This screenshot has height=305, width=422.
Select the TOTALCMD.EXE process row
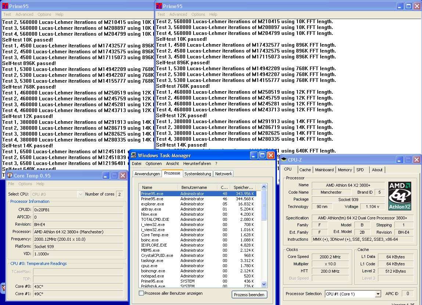point(198,219)
